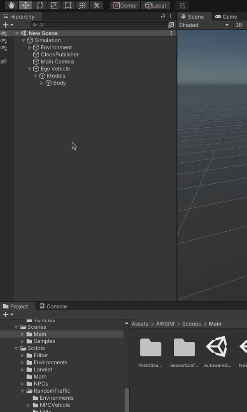Toggle grid snapping icon

182,5
